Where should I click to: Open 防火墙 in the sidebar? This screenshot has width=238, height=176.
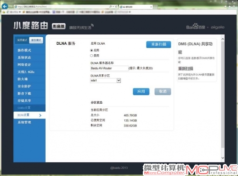point(30,79)
